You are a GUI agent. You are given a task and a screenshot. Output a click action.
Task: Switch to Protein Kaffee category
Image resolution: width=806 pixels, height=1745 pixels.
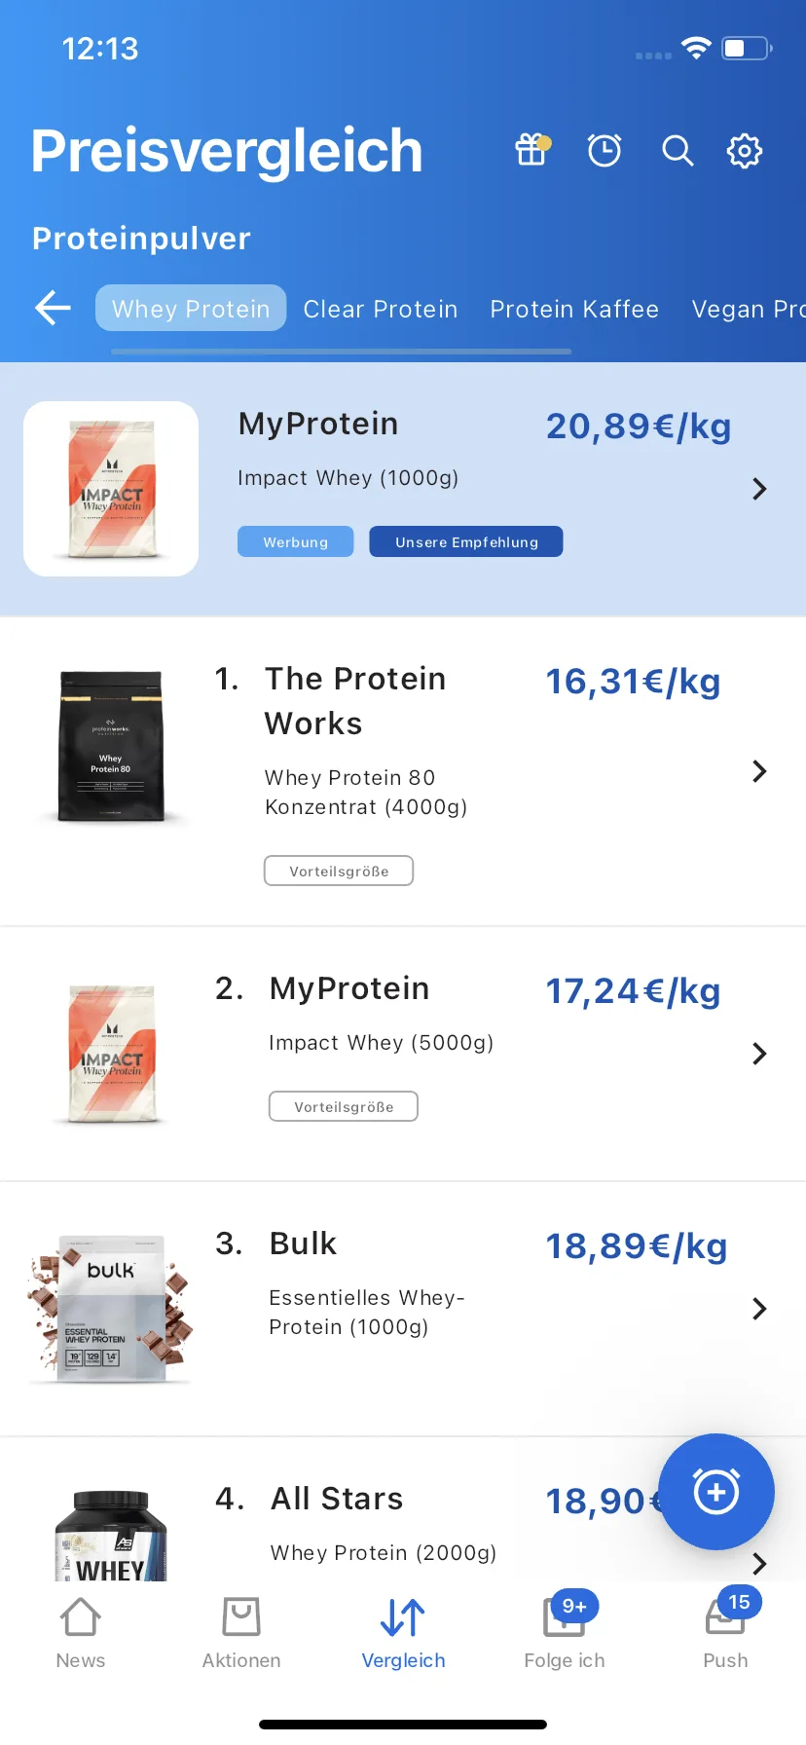(x=574, y=309)
